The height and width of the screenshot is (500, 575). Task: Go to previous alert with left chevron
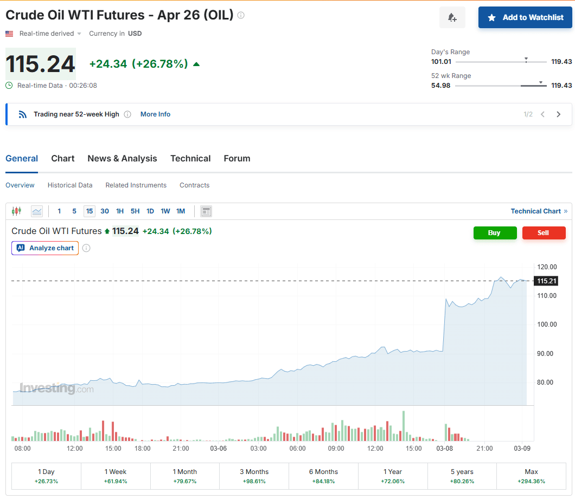[542, 114]
